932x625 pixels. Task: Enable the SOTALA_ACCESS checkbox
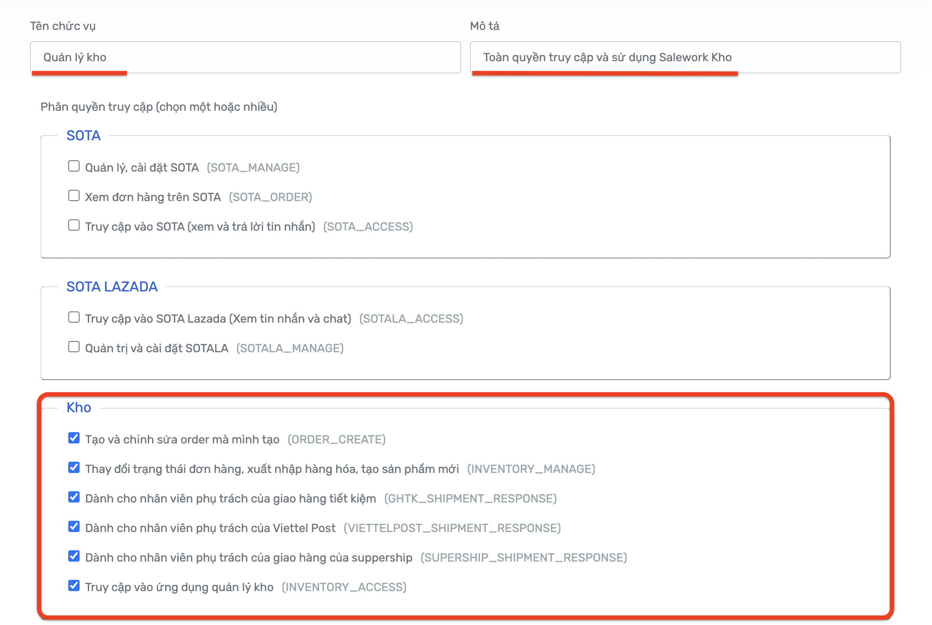click(74, 317)
